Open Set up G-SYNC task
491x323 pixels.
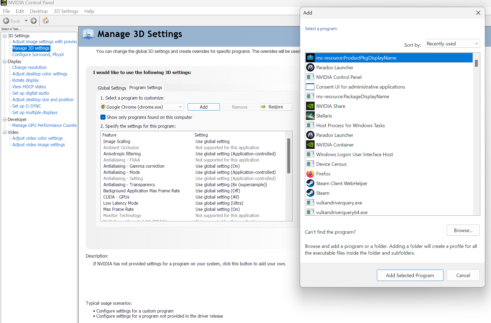[27, 106]
